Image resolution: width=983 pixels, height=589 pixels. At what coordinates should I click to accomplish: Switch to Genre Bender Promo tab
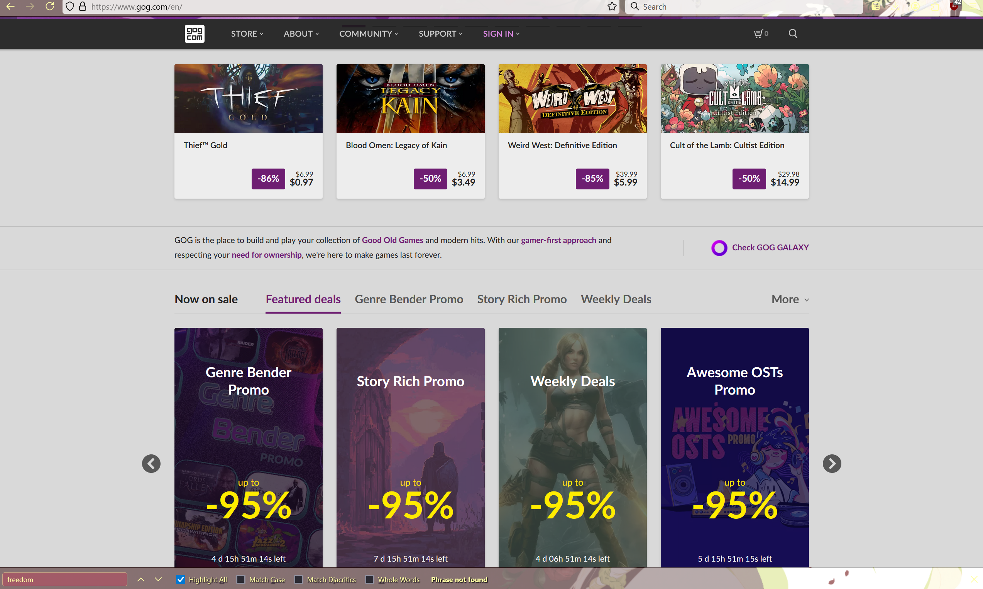click(x=409, y=299)
